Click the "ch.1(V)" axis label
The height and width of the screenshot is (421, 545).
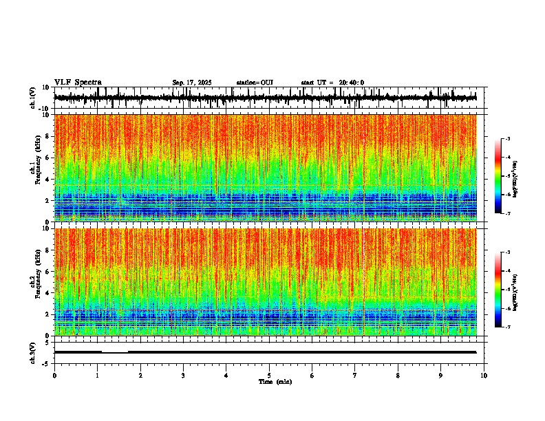33,98
